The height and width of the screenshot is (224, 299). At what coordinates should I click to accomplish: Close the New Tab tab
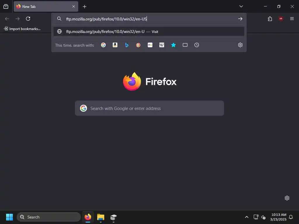73,6
